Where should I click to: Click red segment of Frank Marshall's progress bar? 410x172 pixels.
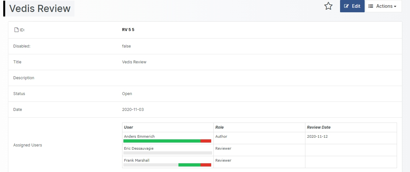[206, 165]
